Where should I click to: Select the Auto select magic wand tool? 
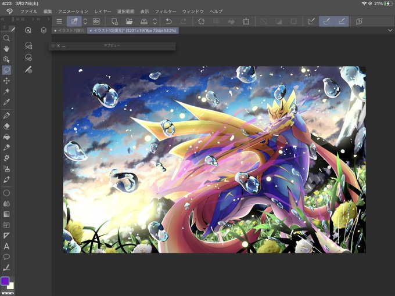(x=6, y=91)
